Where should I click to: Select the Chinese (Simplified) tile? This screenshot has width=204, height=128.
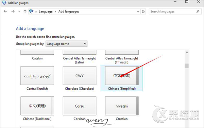point(122,78)
